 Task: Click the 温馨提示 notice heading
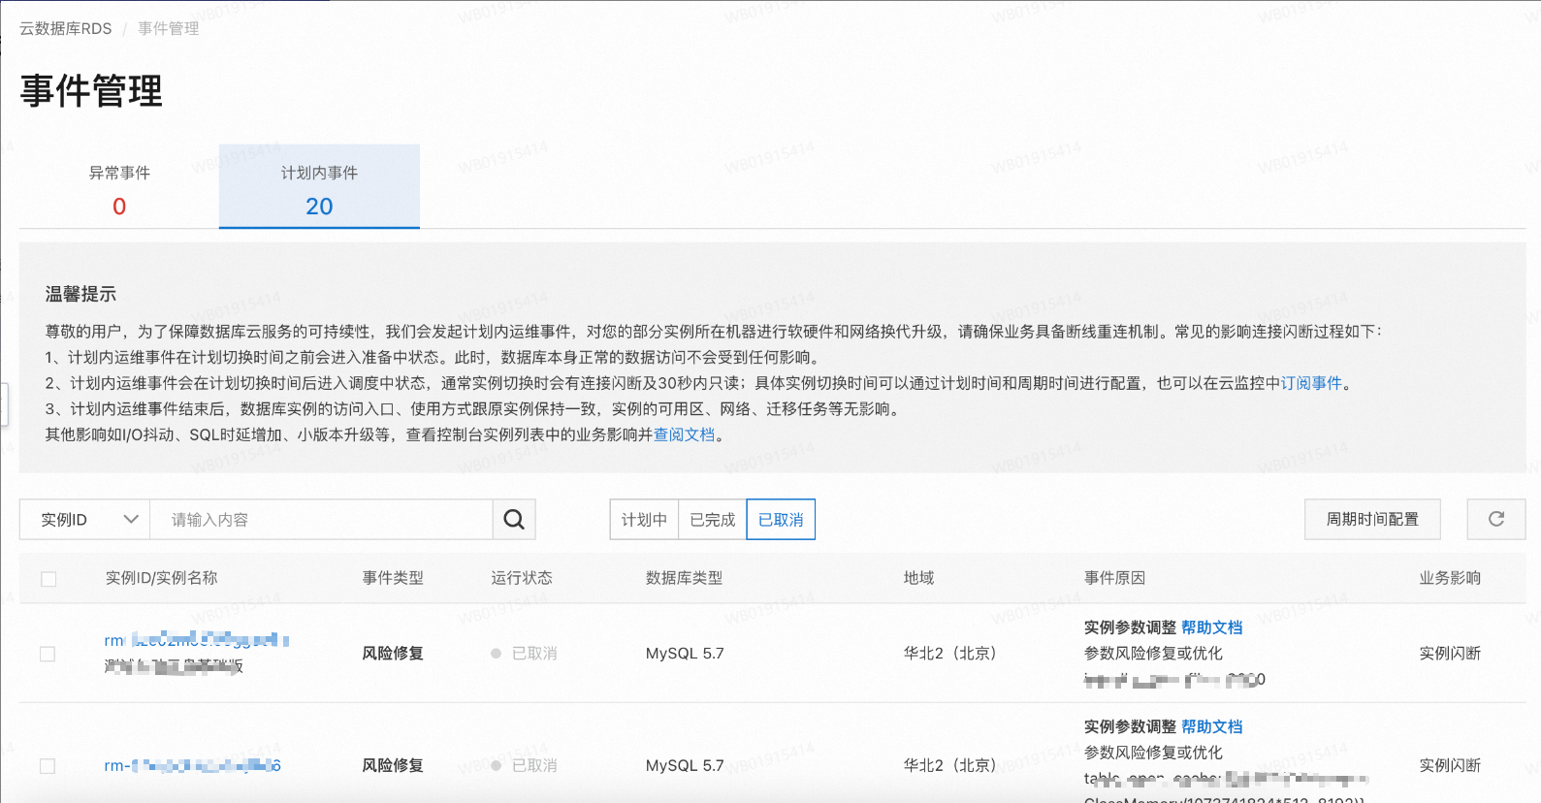[80, 294]
